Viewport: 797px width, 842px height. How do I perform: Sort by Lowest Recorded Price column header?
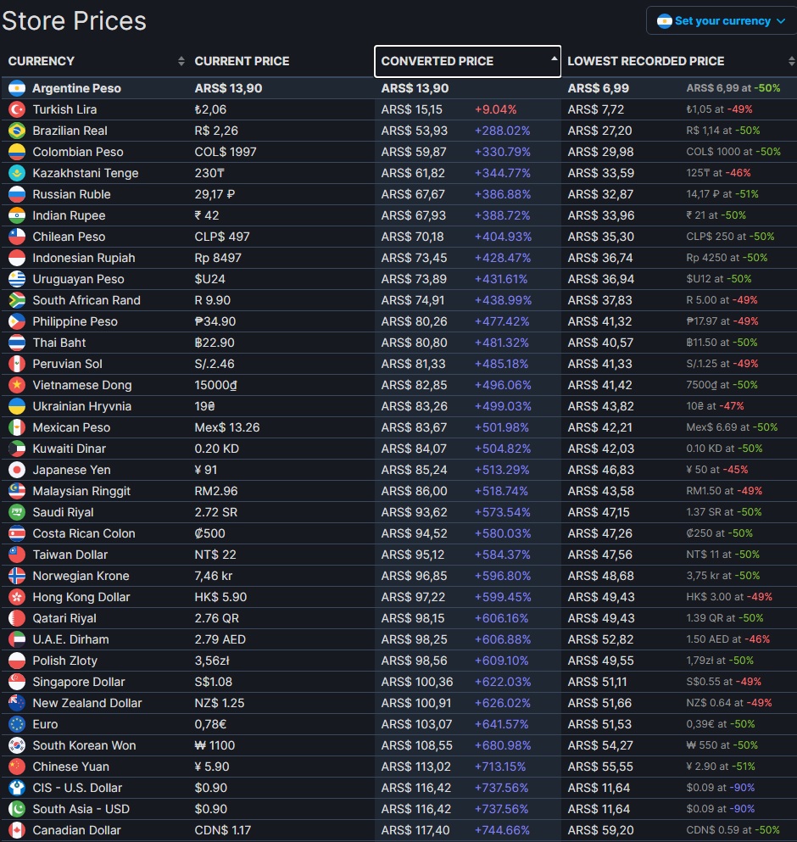click(679, 61)
